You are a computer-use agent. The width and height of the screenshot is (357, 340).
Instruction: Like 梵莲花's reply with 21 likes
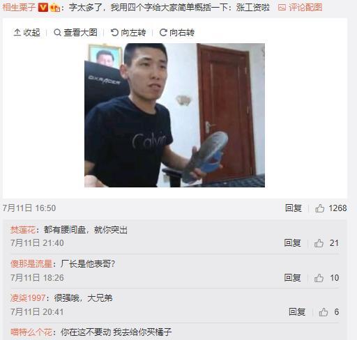(x=319, y=243)
